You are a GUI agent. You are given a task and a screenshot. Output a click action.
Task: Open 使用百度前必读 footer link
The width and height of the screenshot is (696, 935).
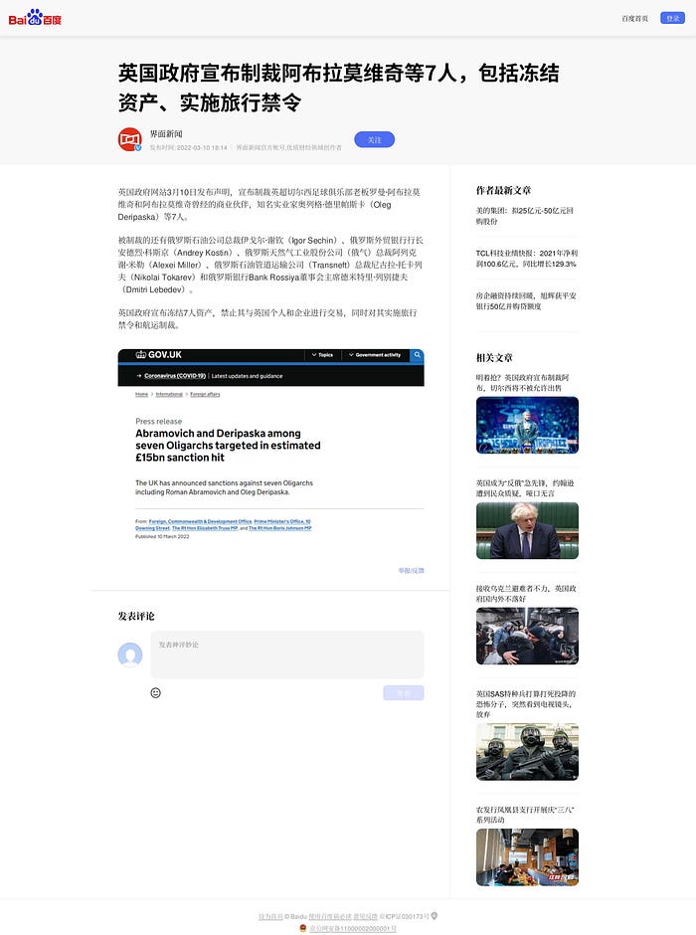click(x=330, y=916)
